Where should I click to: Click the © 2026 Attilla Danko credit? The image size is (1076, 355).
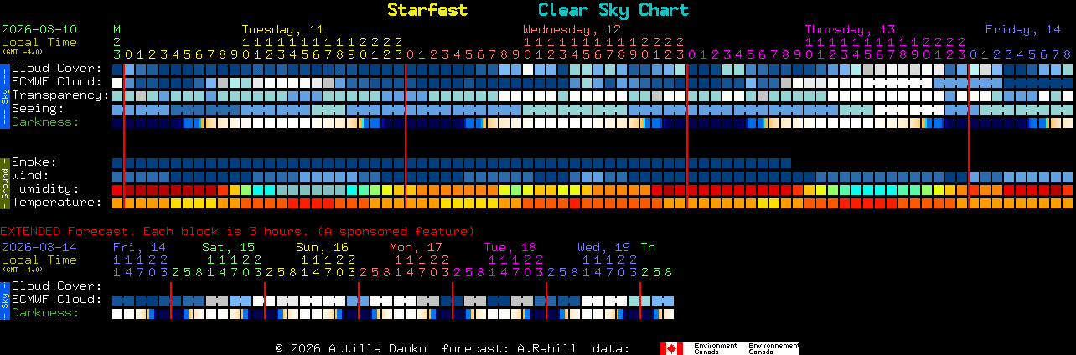pos(350,348)
